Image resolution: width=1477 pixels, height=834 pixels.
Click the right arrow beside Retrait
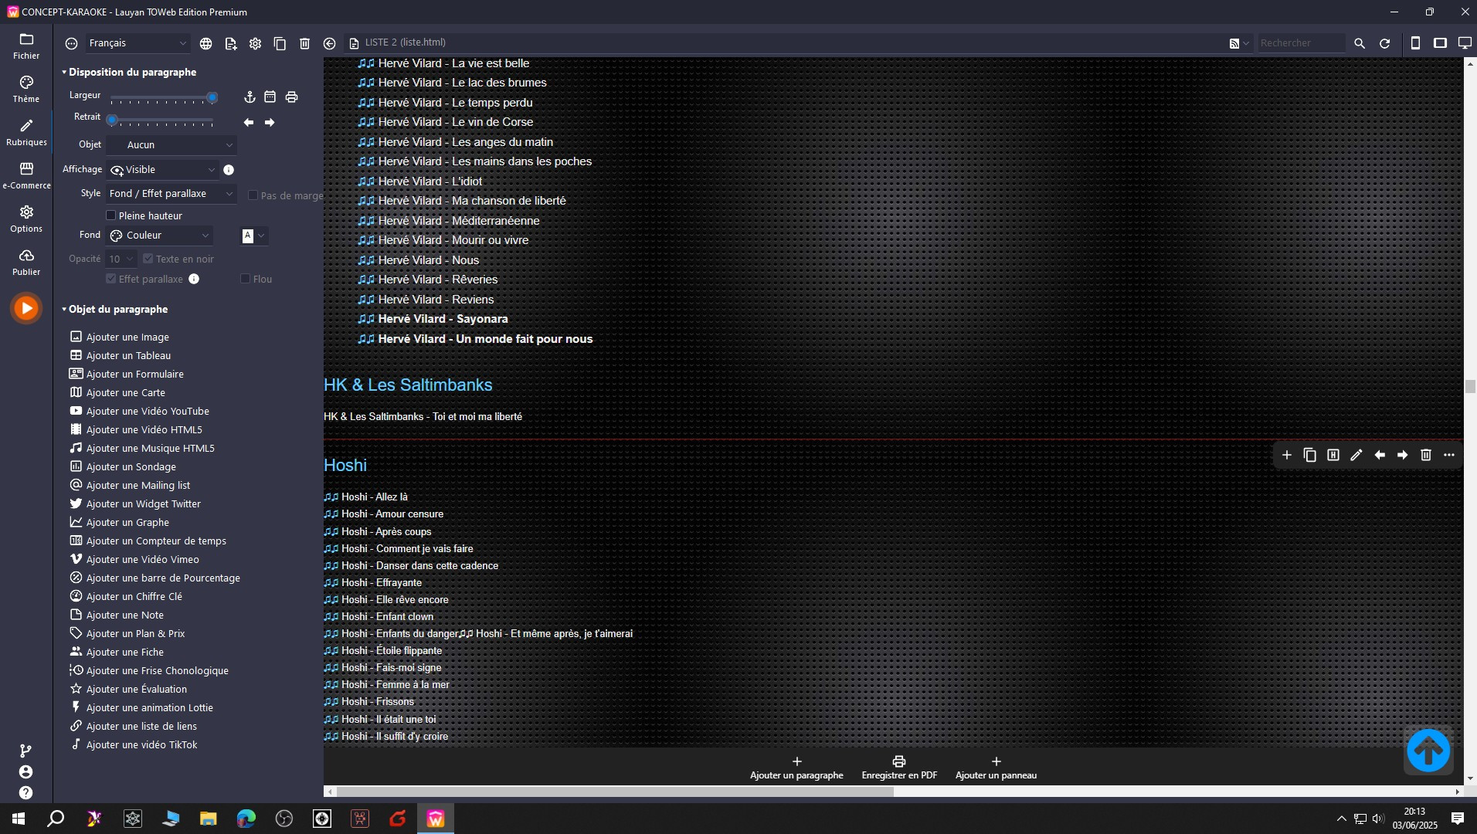coord(270,122)
